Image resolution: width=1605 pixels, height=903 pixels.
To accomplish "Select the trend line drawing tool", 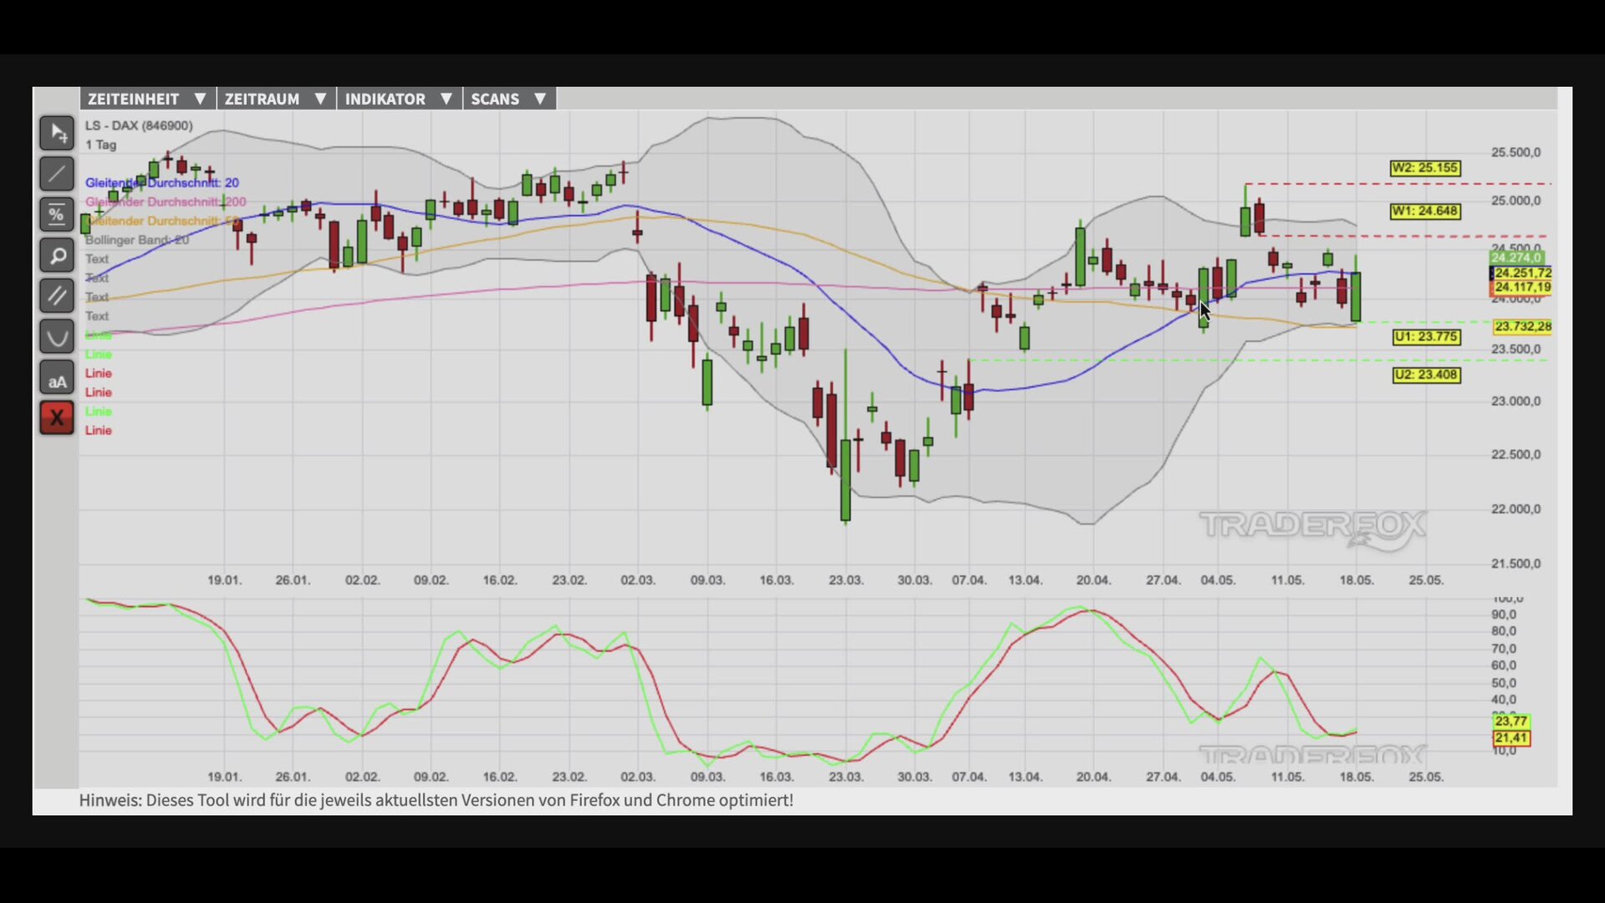I will tap(57, 174).
